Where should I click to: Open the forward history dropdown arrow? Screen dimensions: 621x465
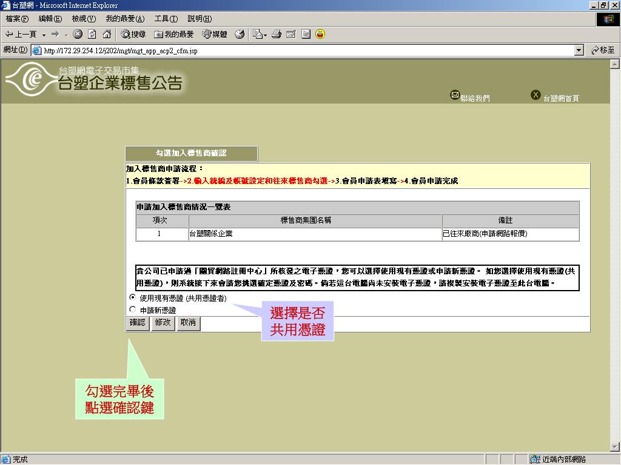[x=66, y=35]
